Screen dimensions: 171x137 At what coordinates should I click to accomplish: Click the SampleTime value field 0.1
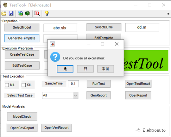[73, 84]
